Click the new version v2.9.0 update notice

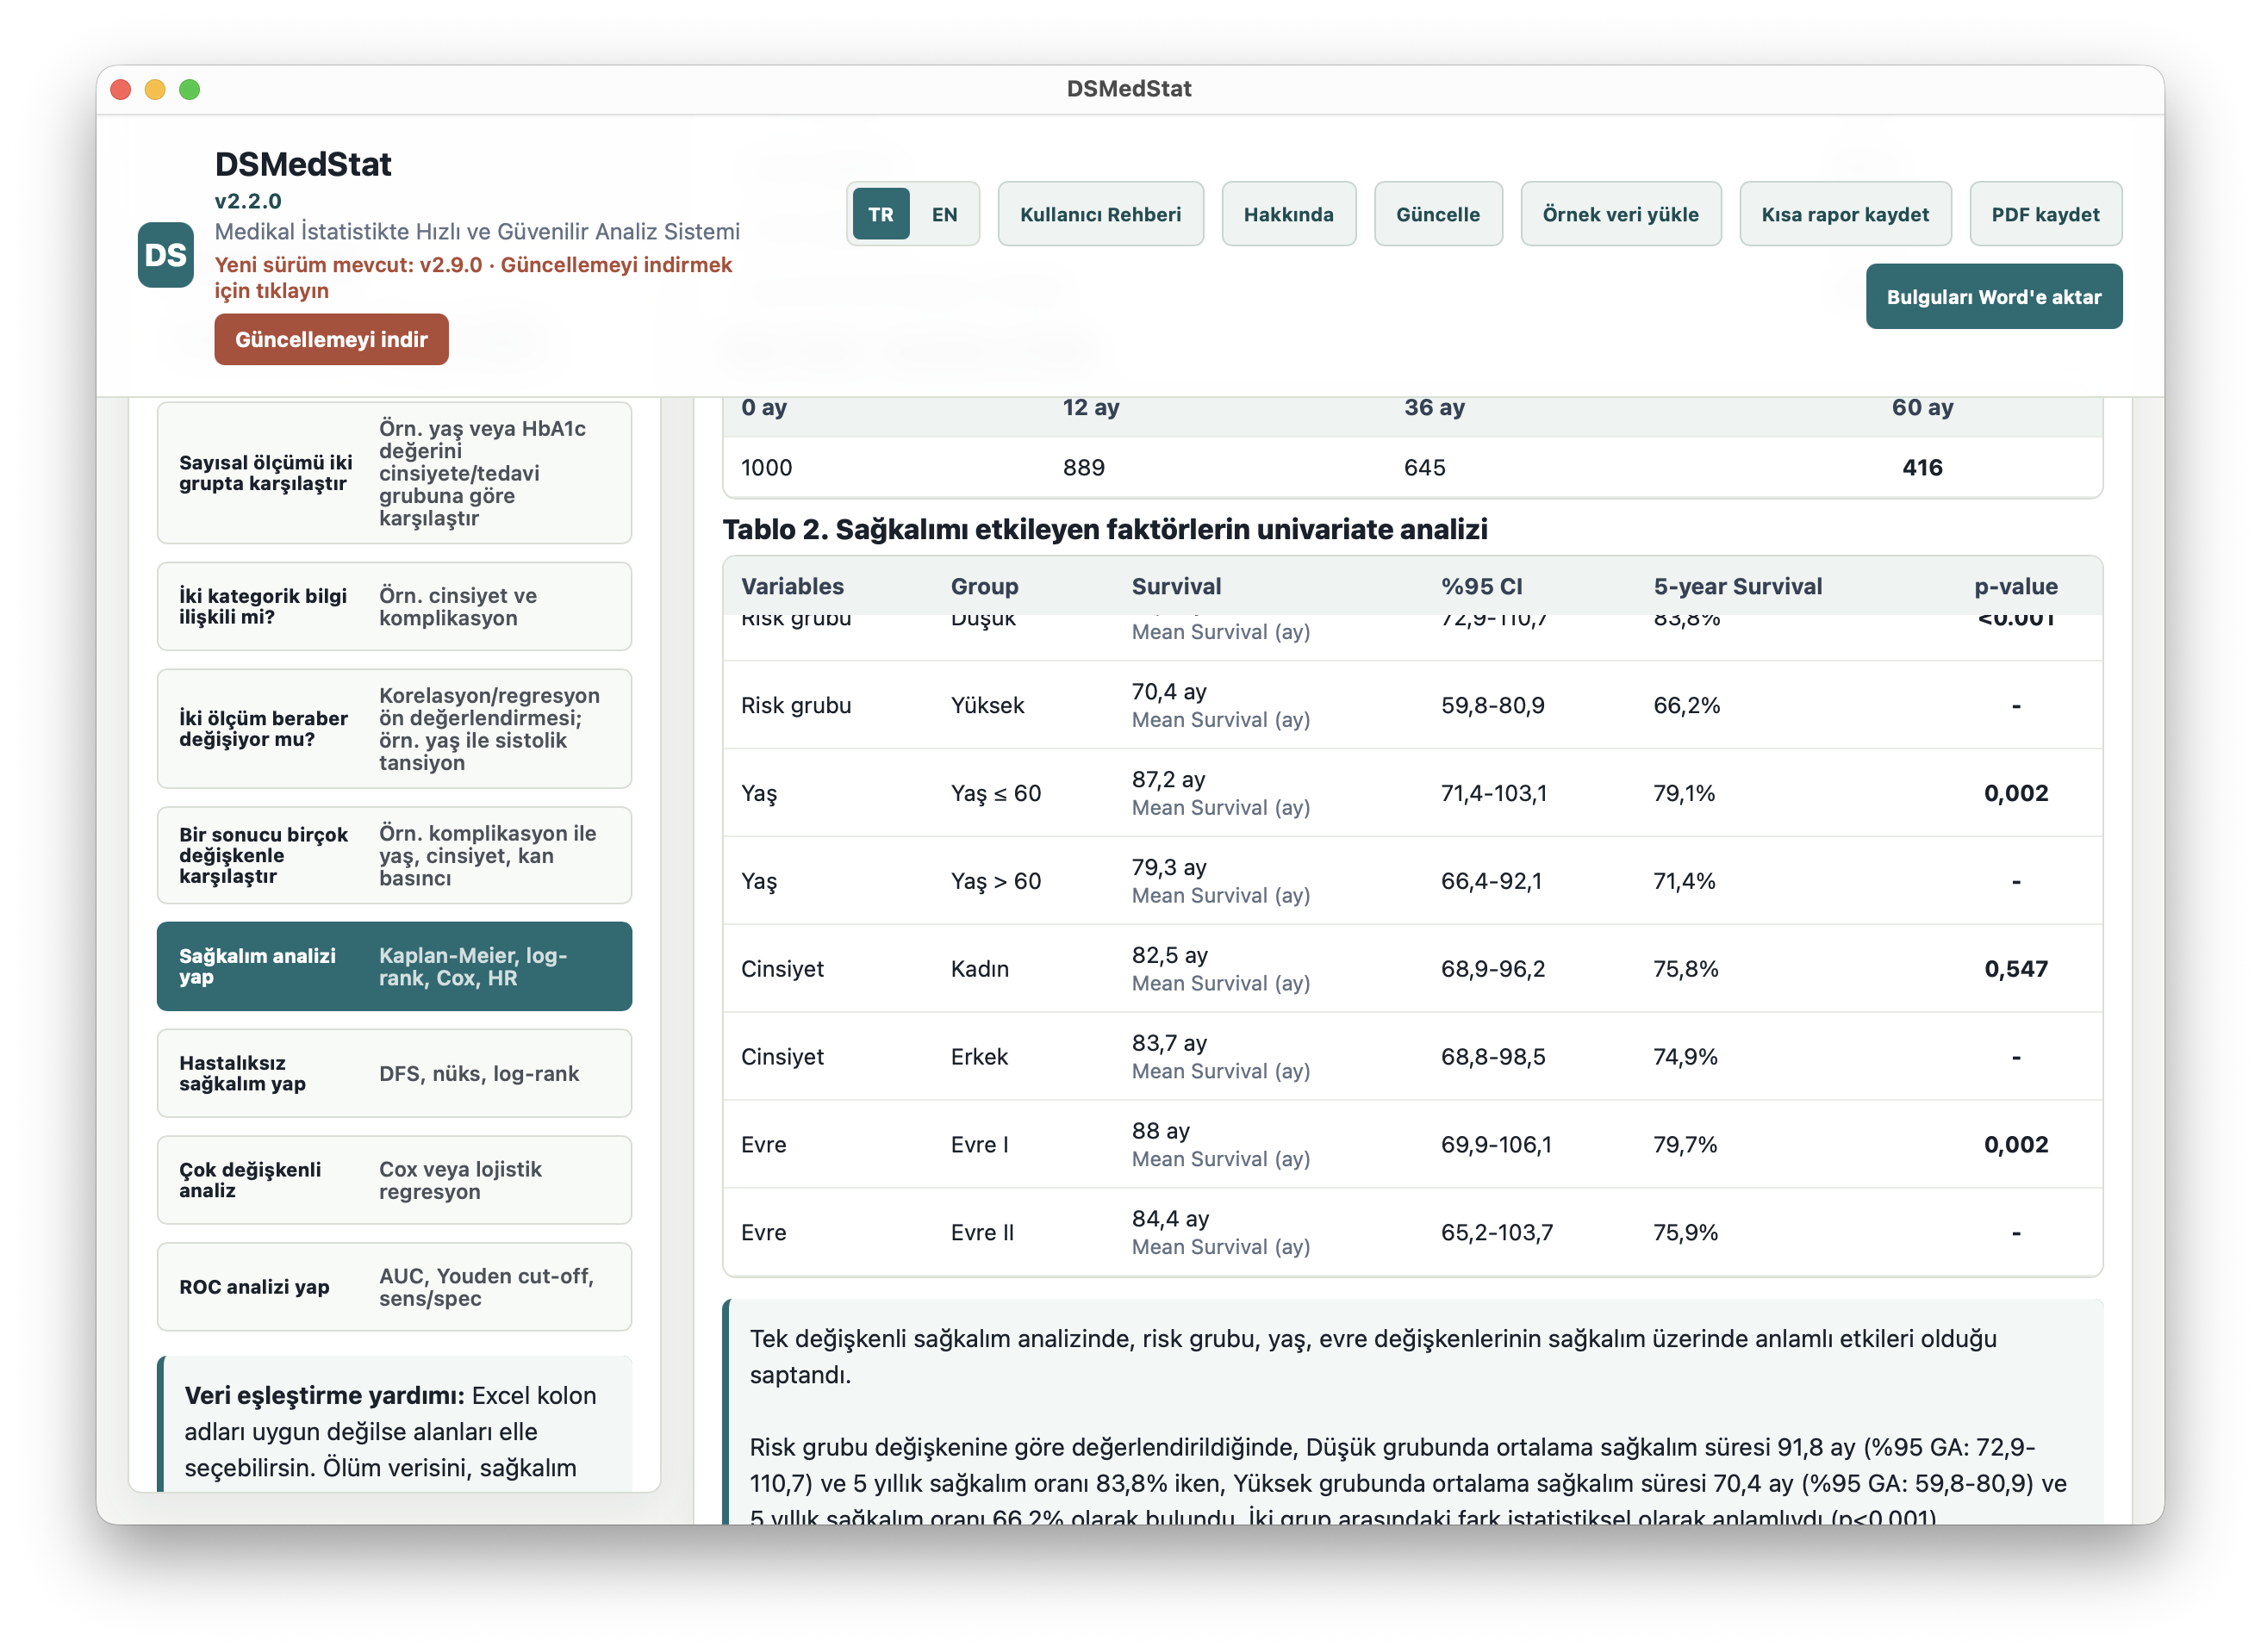point(472,278)
